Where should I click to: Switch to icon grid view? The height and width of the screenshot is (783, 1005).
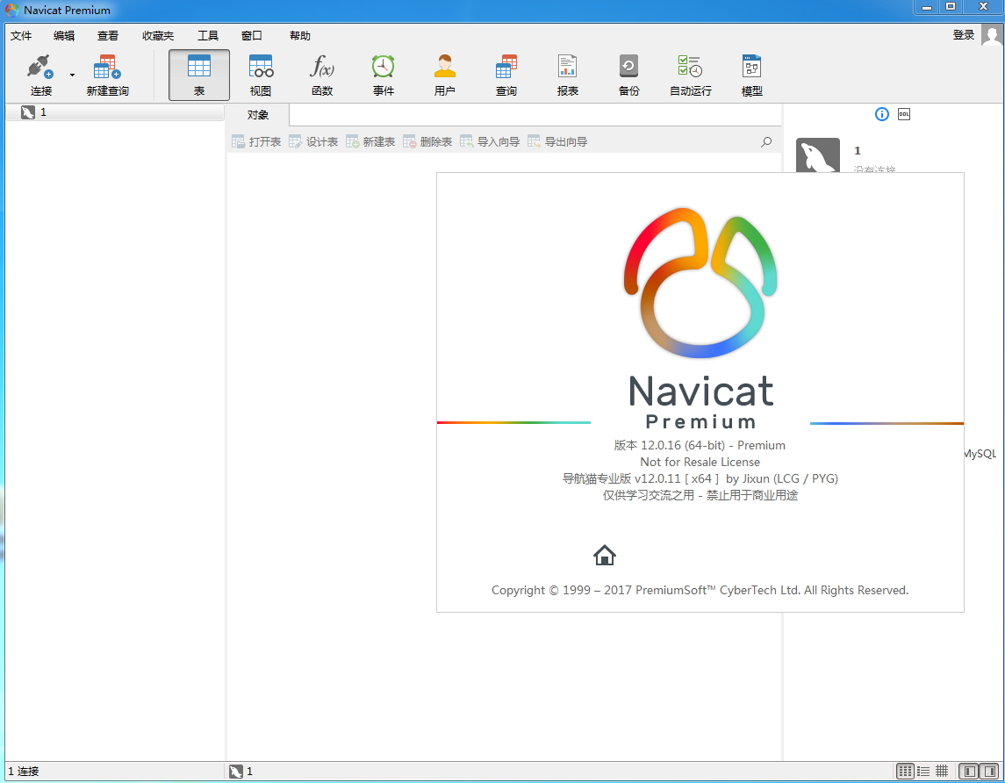905,772
